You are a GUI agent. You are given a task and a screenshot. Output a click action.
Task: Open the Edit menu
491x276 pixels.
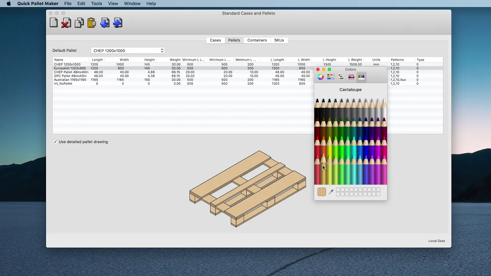[81, 3]
